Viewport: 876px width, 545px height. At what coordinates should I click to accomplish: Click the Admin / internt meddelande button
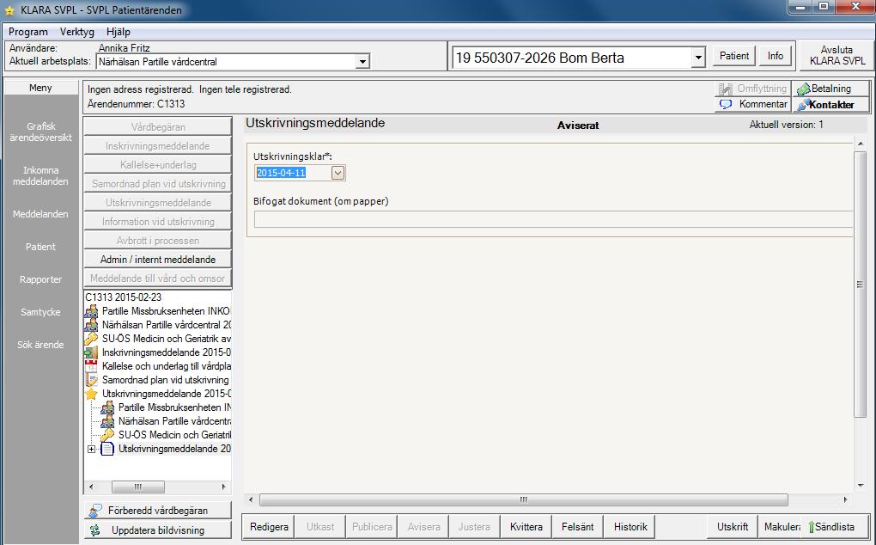[x=157, y=260]
